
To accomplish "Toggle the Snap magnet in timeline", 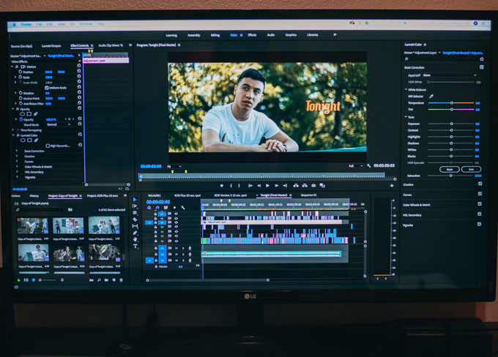I will (x=157, y=208).
